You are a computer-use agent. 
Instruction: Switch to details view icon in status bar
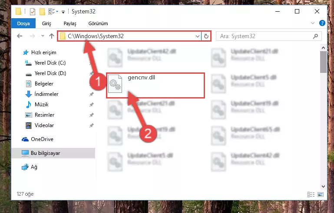(311, 194)
